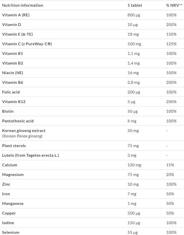Viewport: 184px width, 235px height.
Task: Select the Biotin row label
Action: pyautogui.click(x=8, y=111)
